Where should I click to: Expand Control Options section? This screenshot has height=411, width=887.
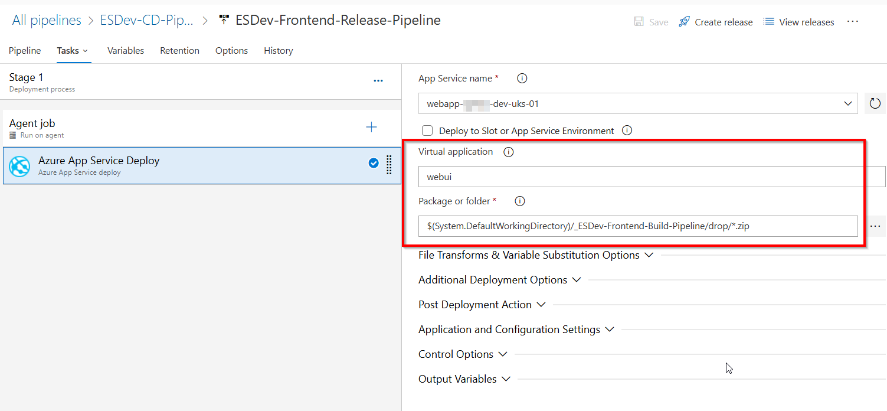463,354
